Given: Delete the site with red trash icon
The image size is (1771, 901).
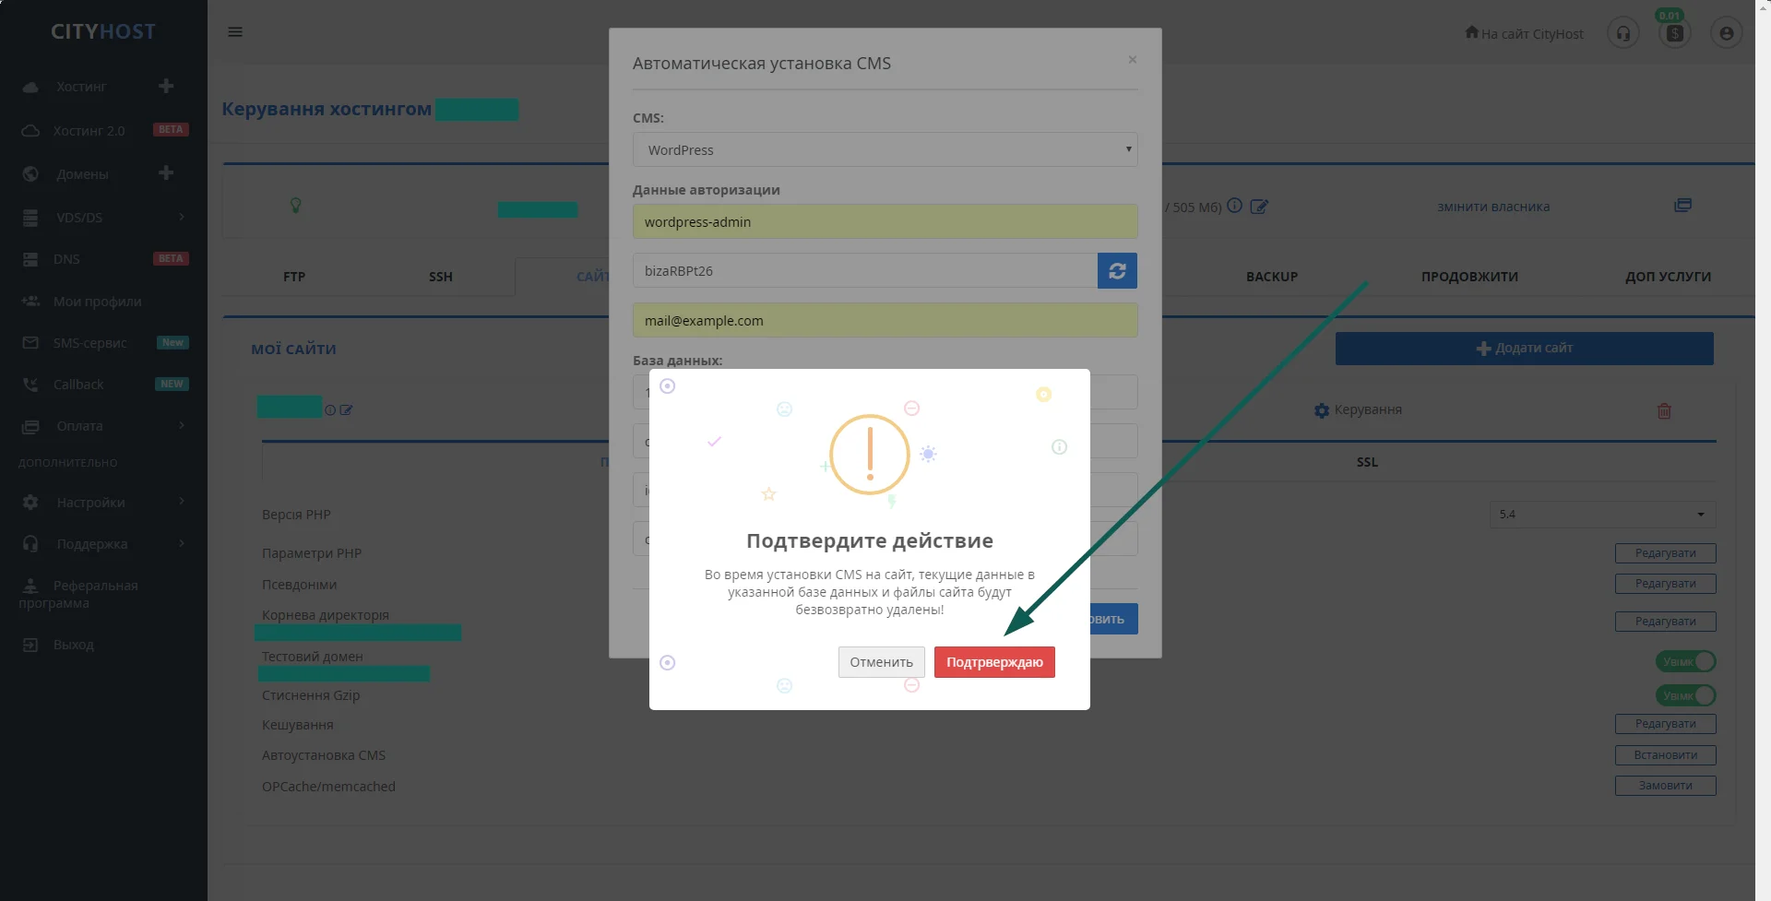Looking at the screenshot, I should click(x=1664, y=410).
